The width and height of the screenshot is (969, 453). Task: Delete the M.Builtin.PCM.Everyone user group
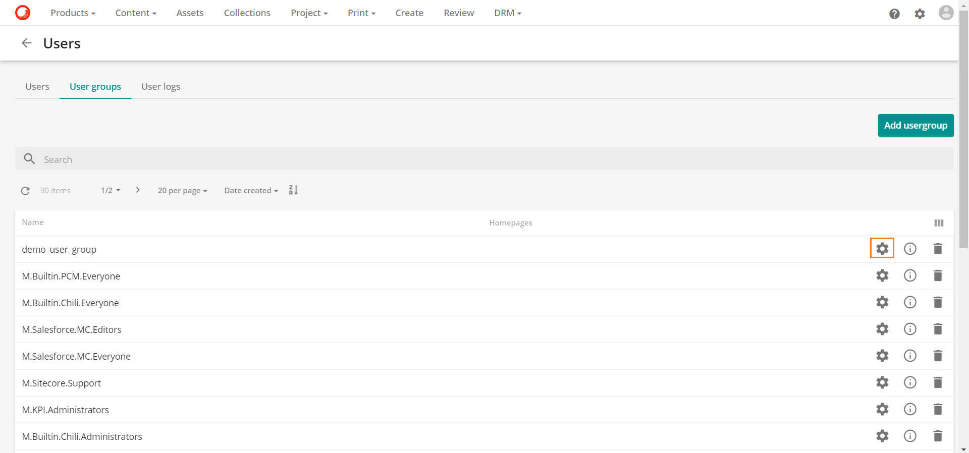[938, 275]
